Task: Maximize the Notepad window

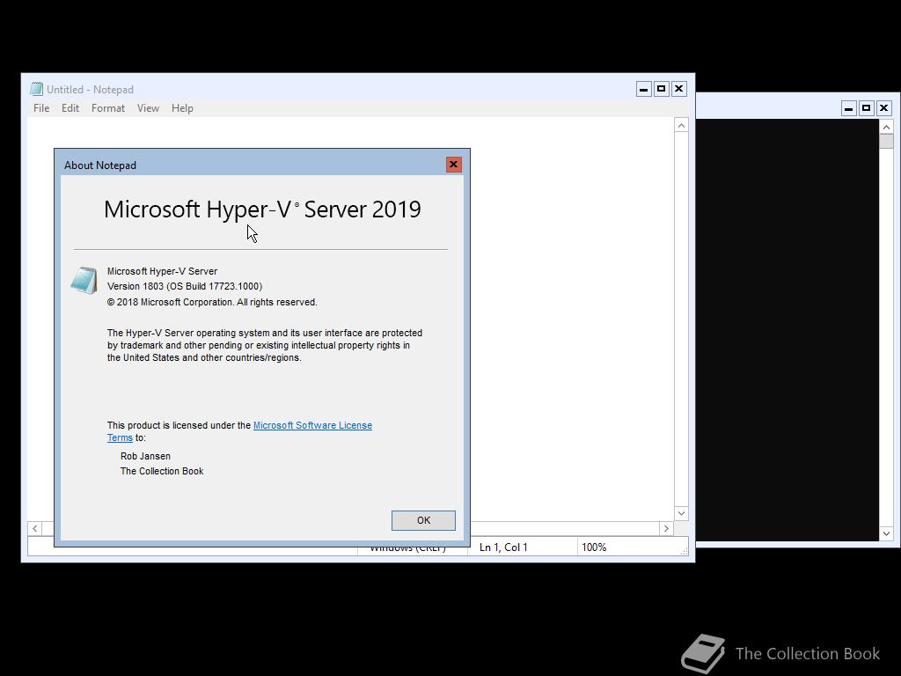Action: [662, 89]
